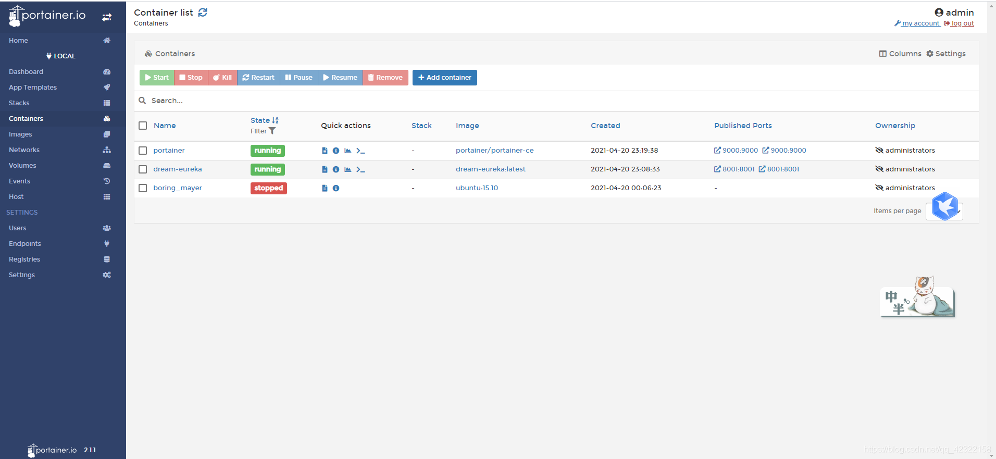Open the dream-eureka container name link

pos(178,169)
